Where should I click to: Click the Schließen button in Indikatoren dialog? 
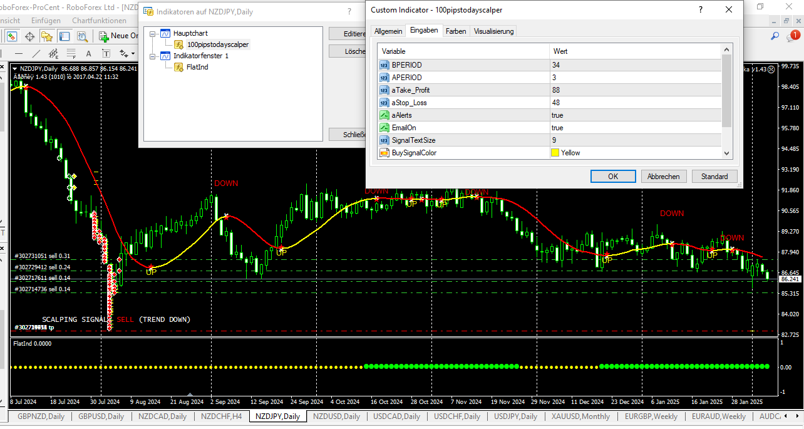[x=348, y=134]
